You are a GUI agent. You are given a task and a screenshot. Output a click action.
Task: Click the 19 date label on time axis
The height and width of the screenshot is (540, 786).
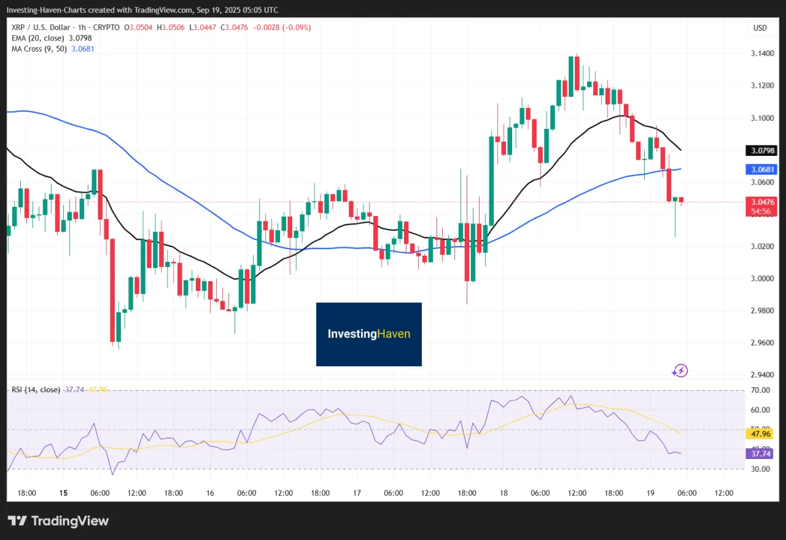click(650, 493)
